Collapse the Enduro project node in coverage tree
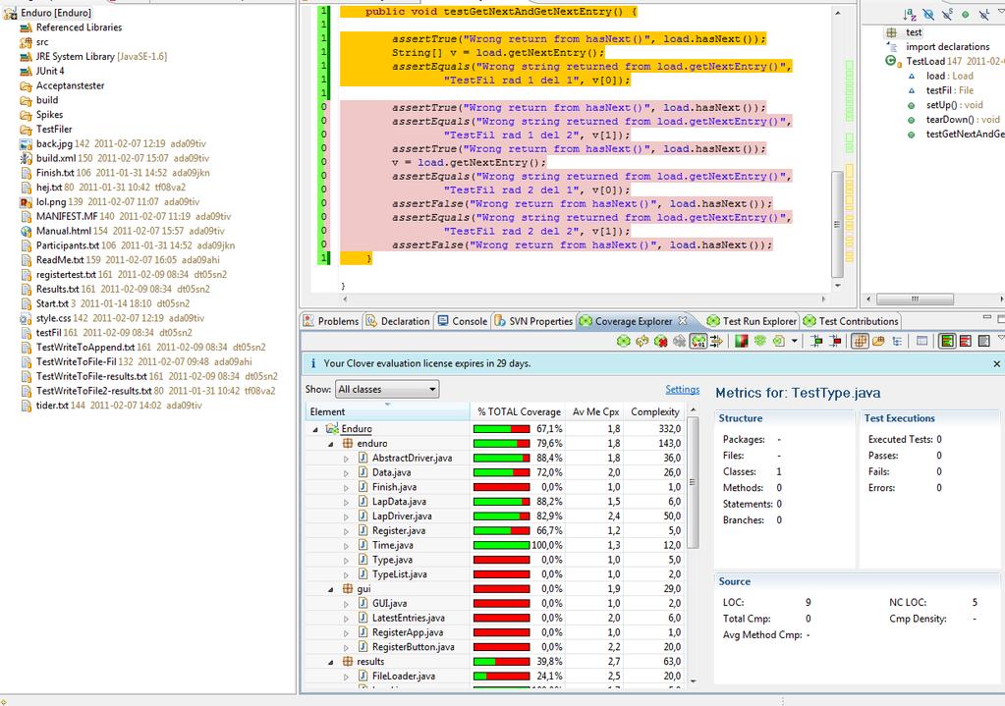This screenshot has height=706, width=1005. [315, 429]
